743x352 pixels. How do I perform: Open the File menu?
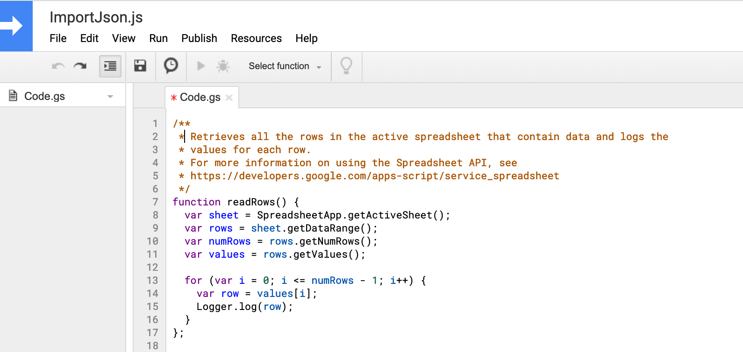58,38
